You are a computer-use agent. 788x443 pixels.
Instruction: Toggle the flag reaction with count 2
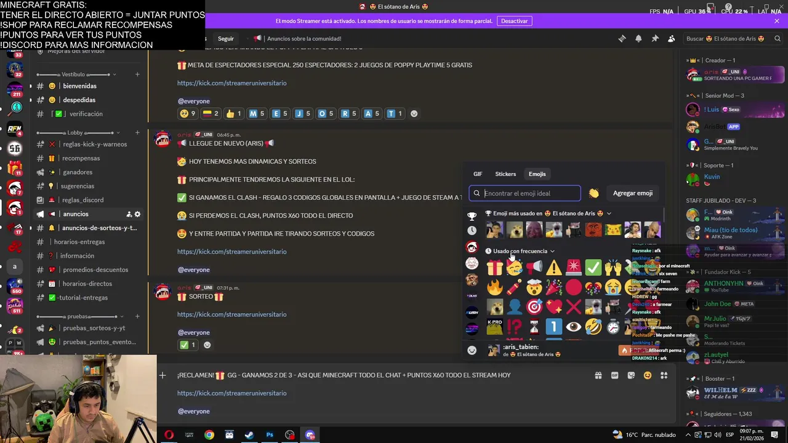point(211,113)
